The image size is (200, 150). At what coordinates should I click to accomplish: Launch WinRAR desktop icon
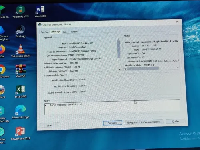20,71
